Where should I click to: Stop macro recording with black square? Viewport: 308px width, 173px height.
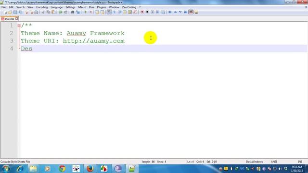[x=147, y=12]
